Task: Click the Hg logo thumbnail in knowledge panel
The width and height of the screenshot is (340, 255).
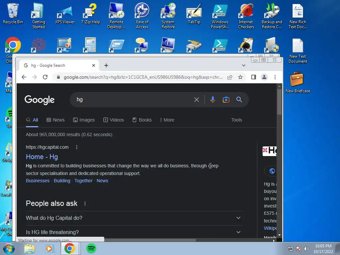Action: [x=270, y=151]
